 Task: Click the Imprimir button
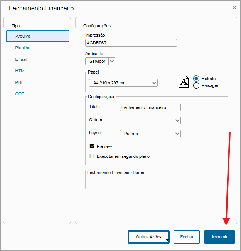pos(219,237)
